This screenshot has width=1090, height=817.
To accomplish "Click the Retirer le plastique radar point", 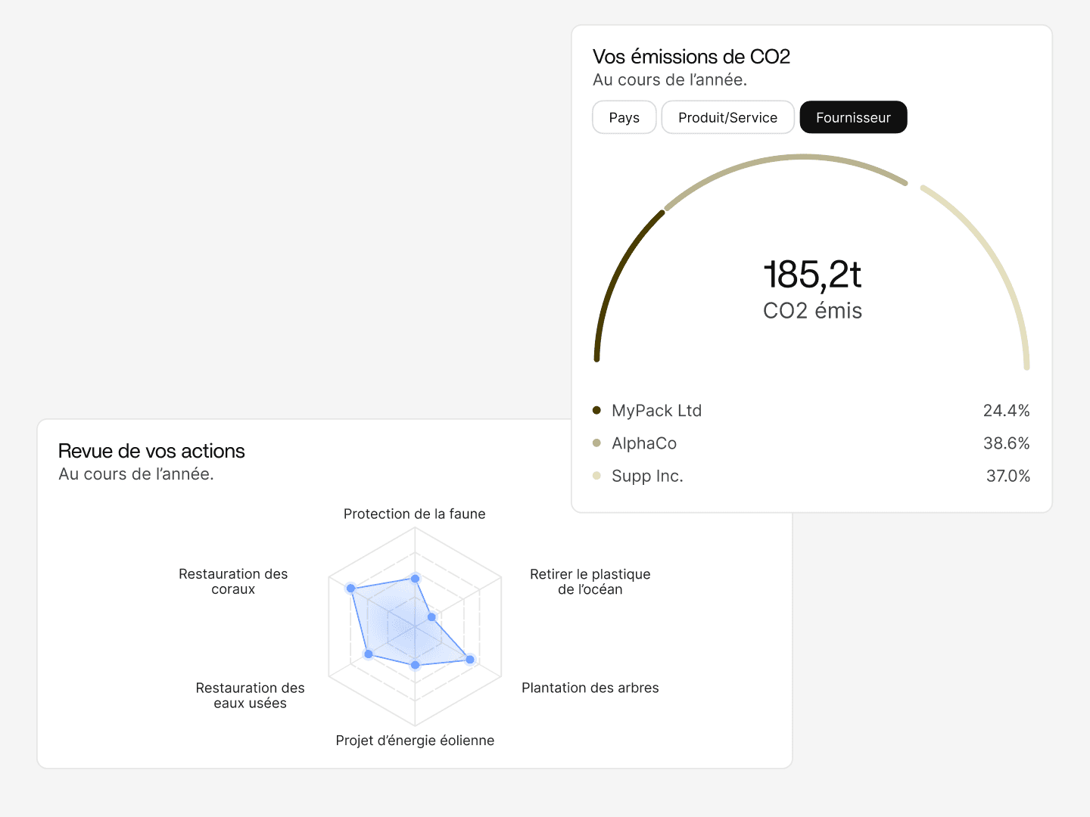I will [x=431, y=617].
